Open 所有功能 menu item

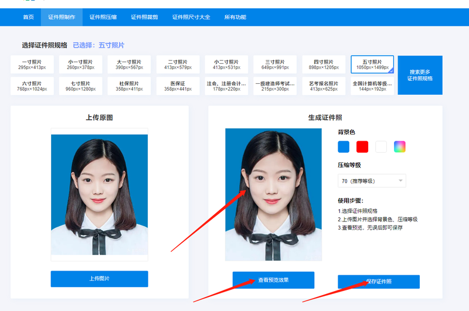coord(235,17)
